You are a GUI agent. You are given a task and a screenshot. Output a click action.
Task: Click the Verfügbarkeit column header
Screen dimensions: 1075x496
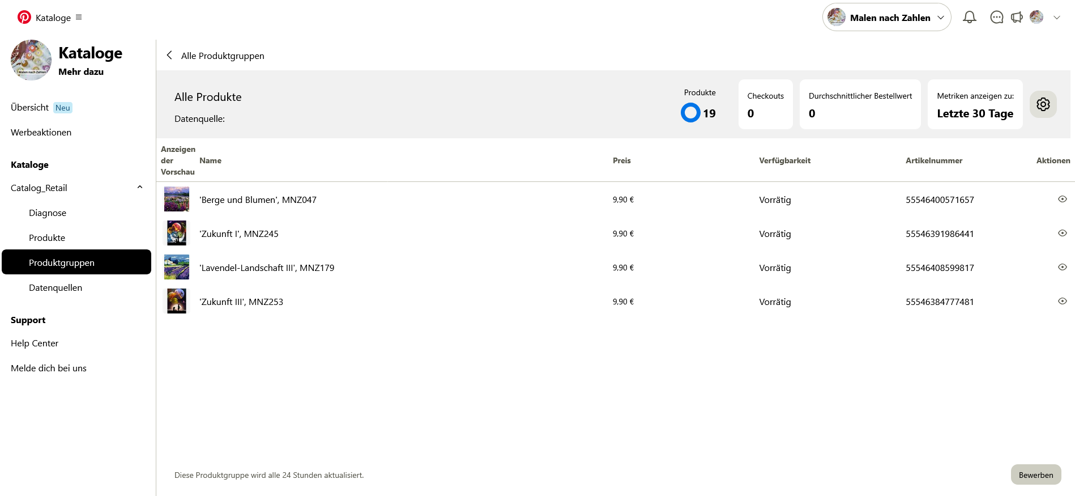pos(785,161)
